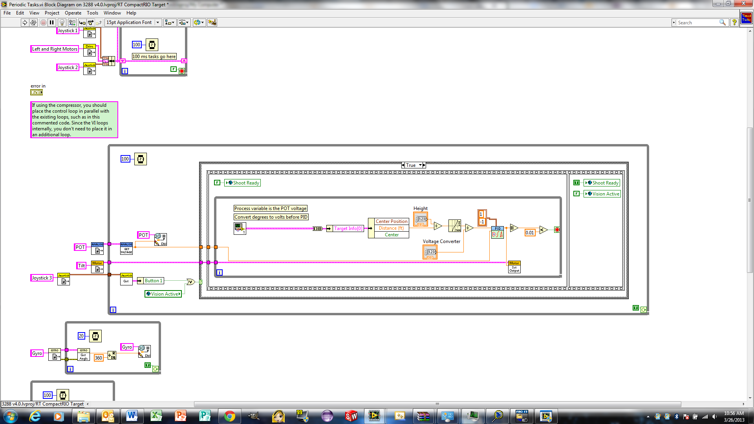Select the Analog Get Voltage node

tap(126, 248)
